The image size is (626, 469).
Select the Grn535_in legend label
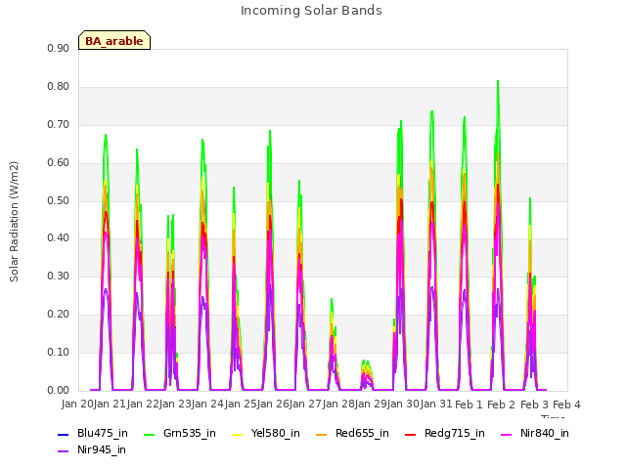coord(190,433)
